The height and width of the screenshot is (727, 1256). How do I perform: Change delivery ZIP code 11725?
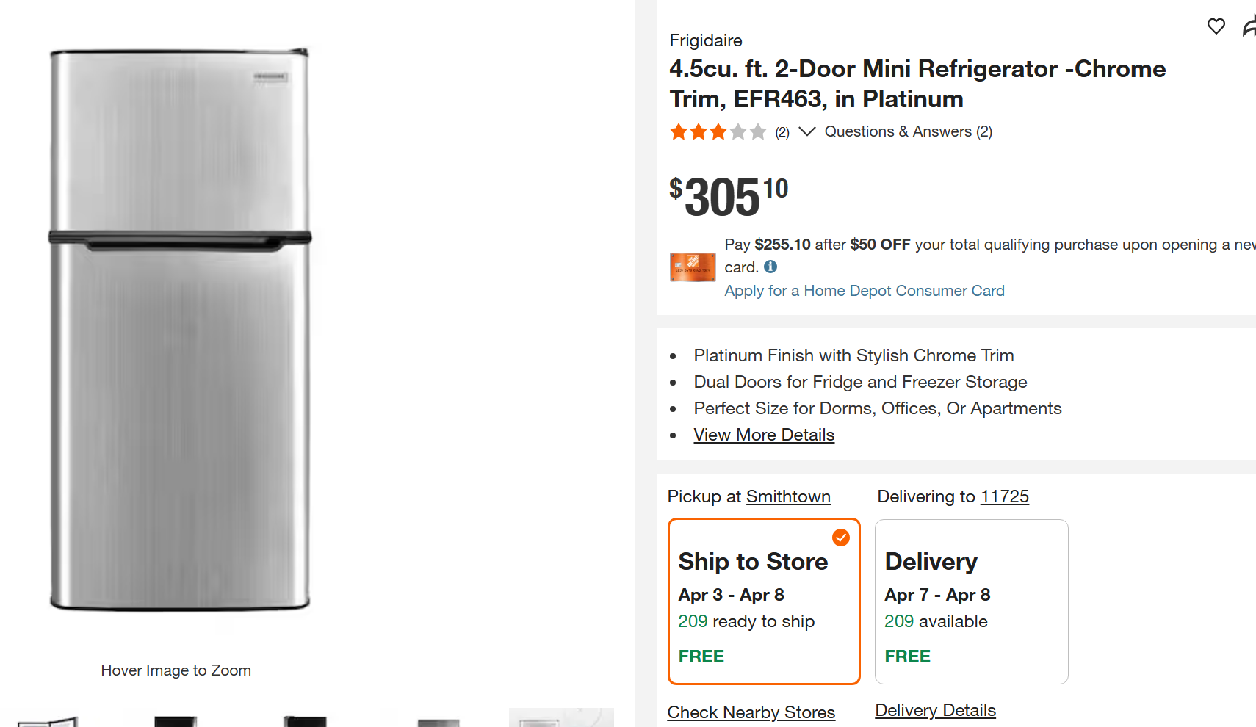(x=1004, y=496)
